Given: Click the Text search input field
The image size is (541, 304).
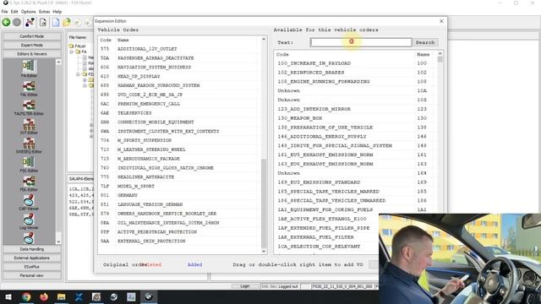Looking at the screenshot, I should click(x=361, y=42).
